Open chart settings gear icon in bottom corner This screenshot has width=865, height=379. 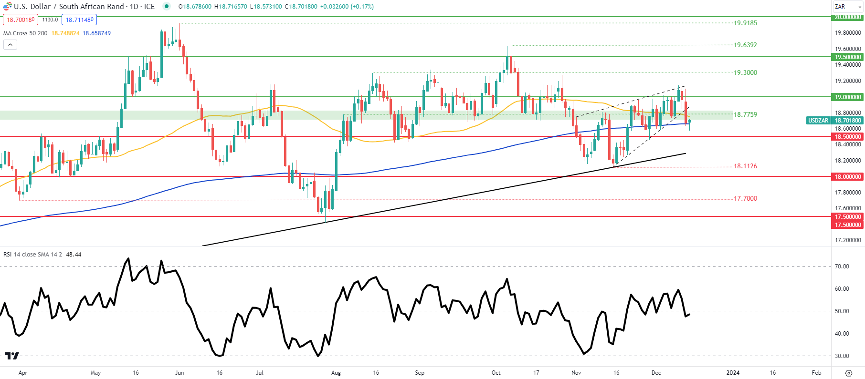pos(848,373)
